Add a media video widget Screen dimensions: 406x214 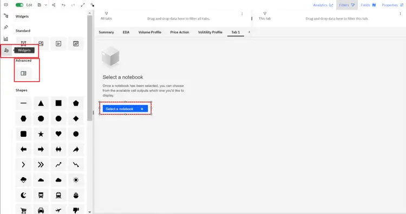pos(58,44)
